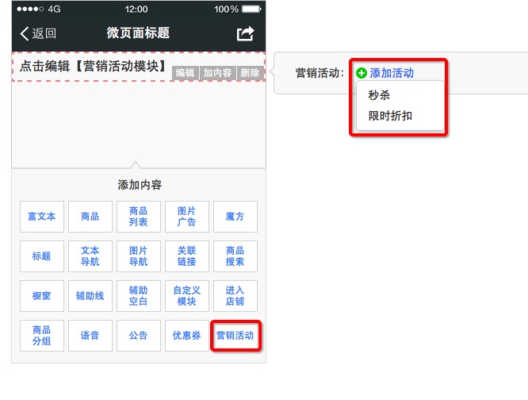Add a 商品搜索 content block
Screen dimensions: 528x400
[x=235, y=256]
